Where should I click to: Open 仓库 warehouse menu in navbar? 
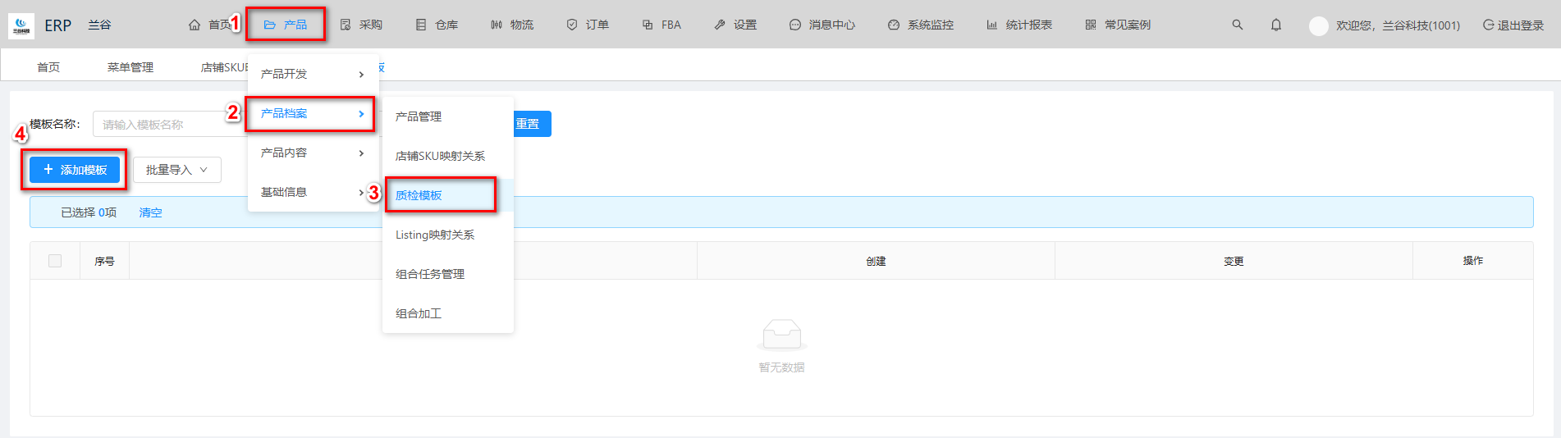click(437, 25)
